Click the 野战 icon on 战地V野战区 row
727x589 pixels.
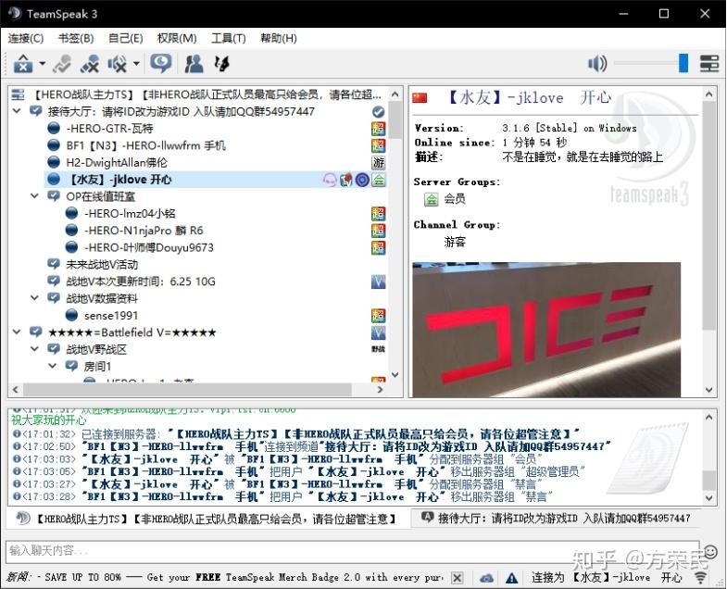(379, 349)
